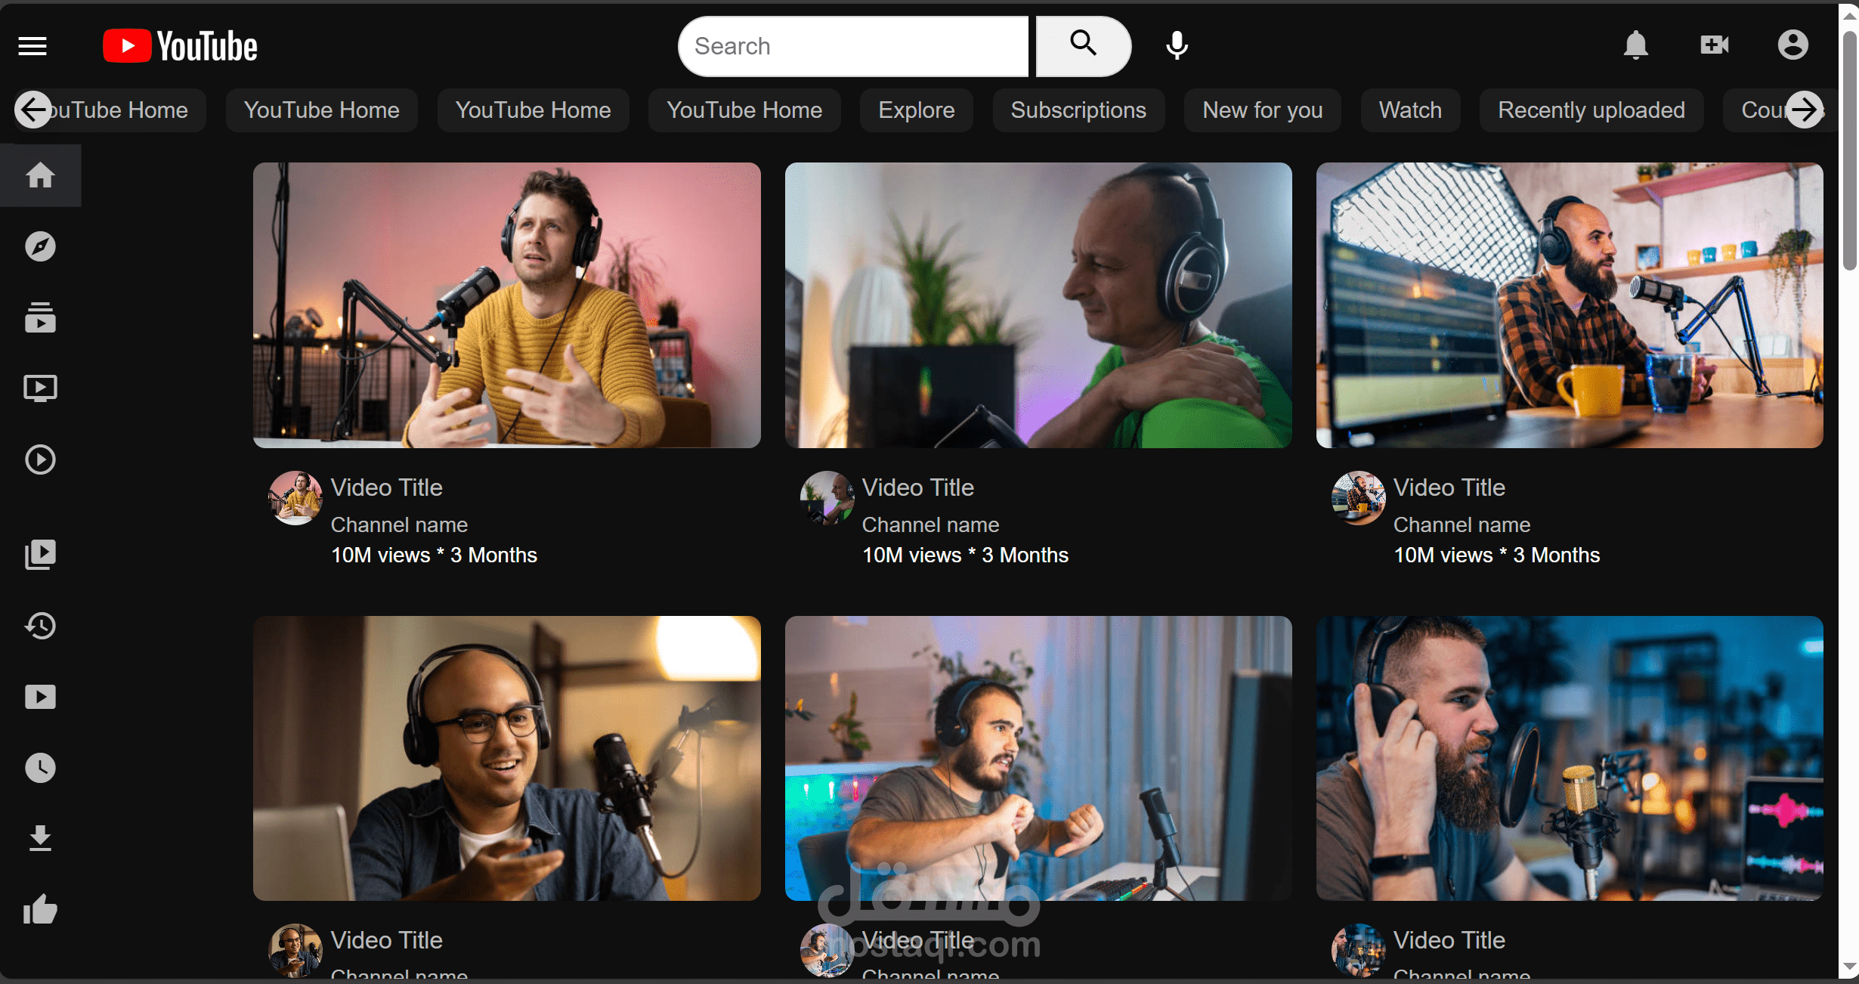Click the Video Title under the plaid shirt video

coord(1449,487)
